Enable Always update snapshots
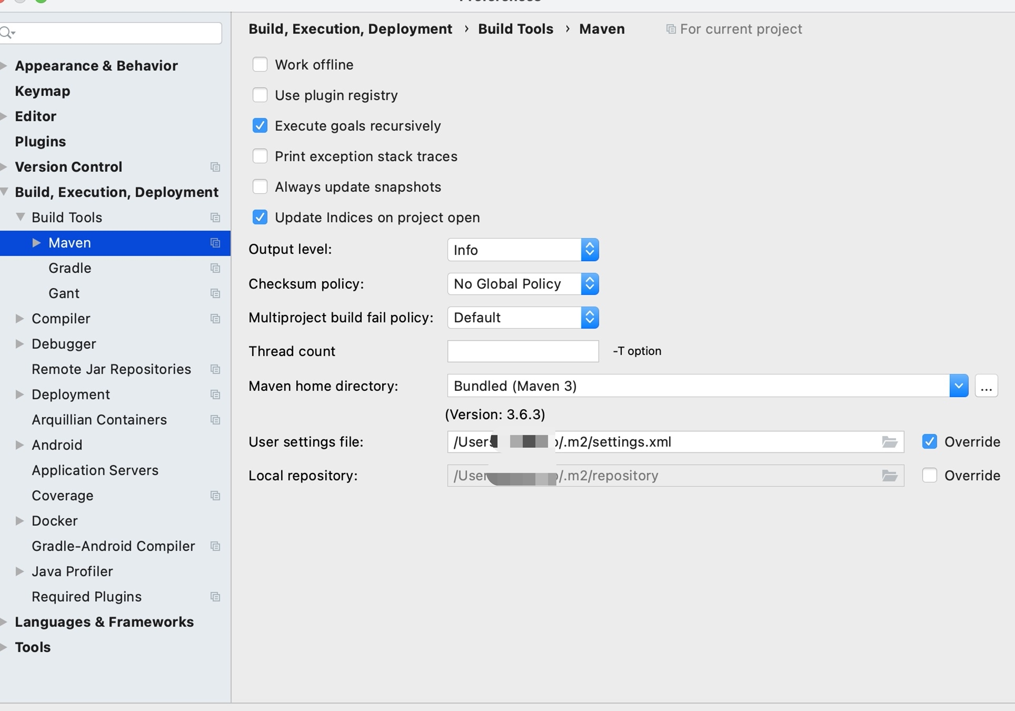 coord(260,187)
